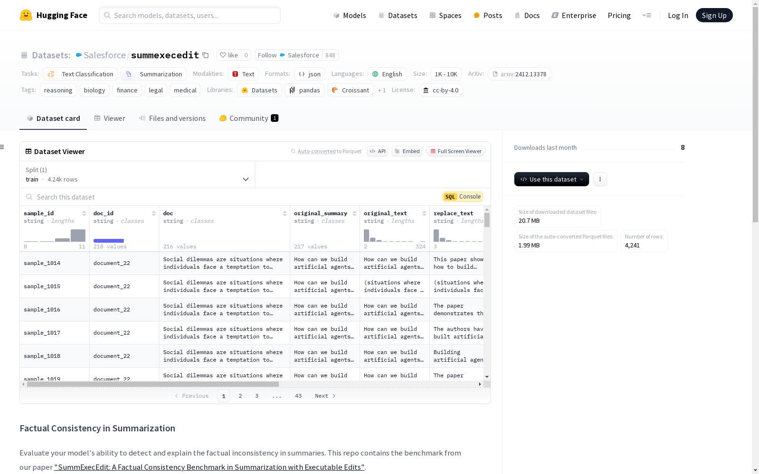Click the Log In link
759x474 pixels.
[678, 15]
